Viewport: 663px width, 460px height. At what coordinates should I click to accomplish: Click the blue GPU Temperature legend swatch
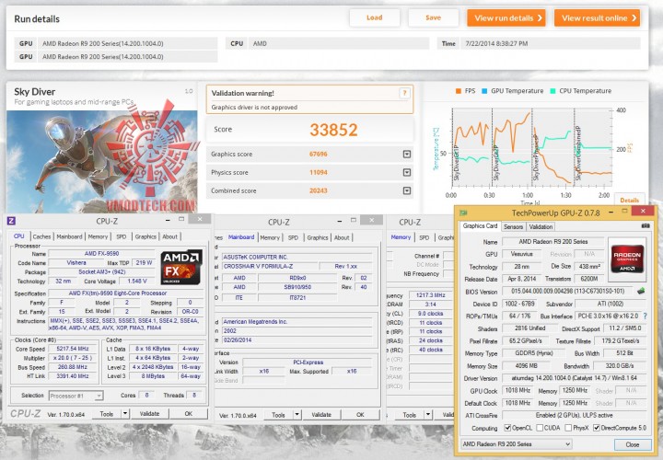coord(484,91)
